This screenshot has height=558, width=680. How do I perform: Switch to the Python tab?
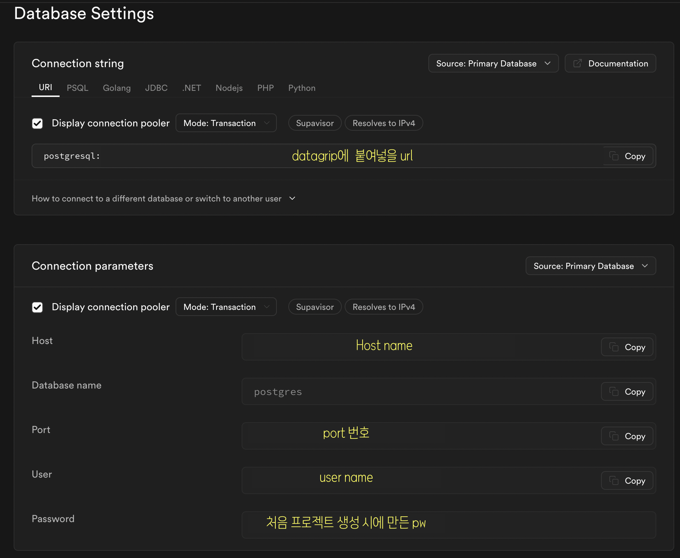coord(302,88)
